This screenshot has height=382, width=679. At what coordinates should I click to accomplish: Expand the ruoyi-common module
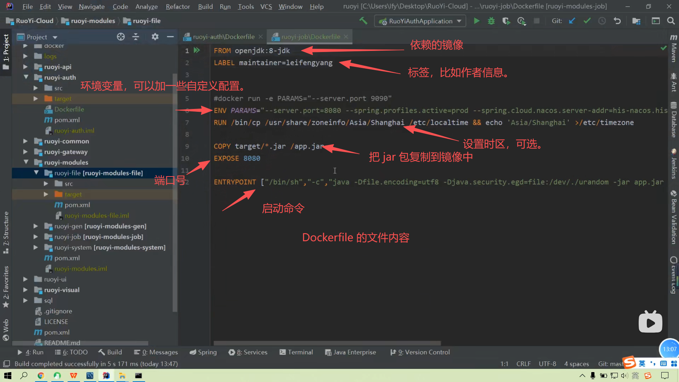25,141
